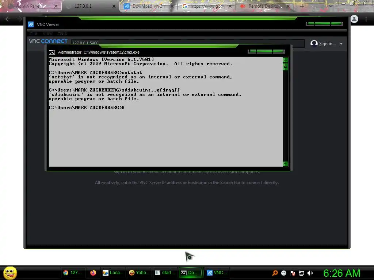Open Chrome tab search chevron

coord(330,6)
